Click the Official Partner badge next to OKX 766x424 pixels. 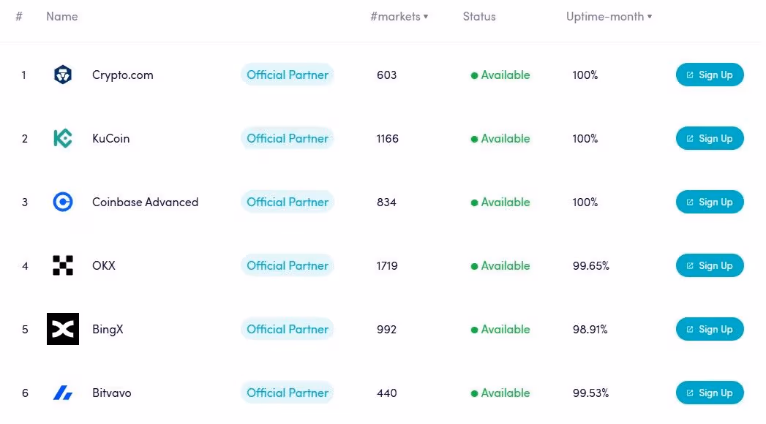(x=288, y=265)
